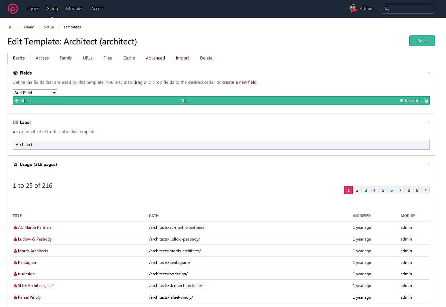Click the ProcessWire logo in the top bar
This screenshot has height=307, width=446.
pyautogui.click(x=13, y=9)
